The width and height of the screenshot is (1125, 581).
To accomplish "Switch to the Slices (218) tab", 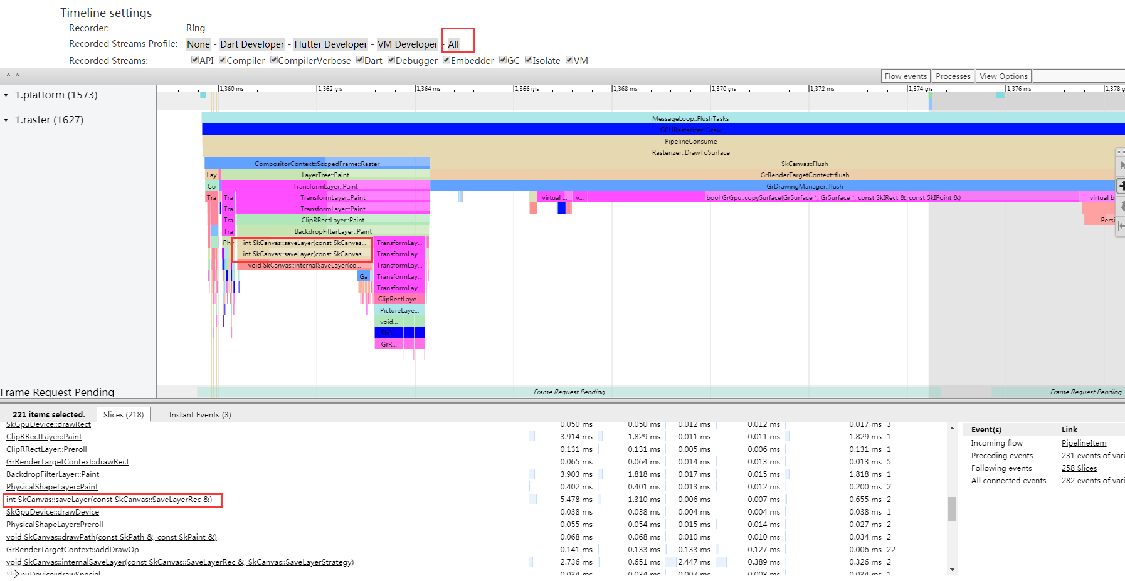I will [x=124, y=414].
